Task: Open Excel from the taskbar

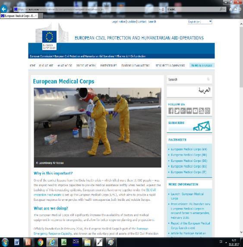Action: [64, 242]
